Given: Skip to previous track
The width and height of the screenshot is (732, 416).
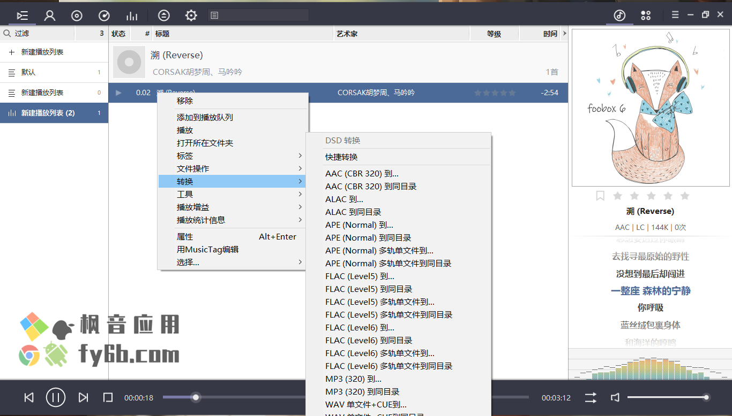Looking at the screenshot, I should (x=29, y=397).
